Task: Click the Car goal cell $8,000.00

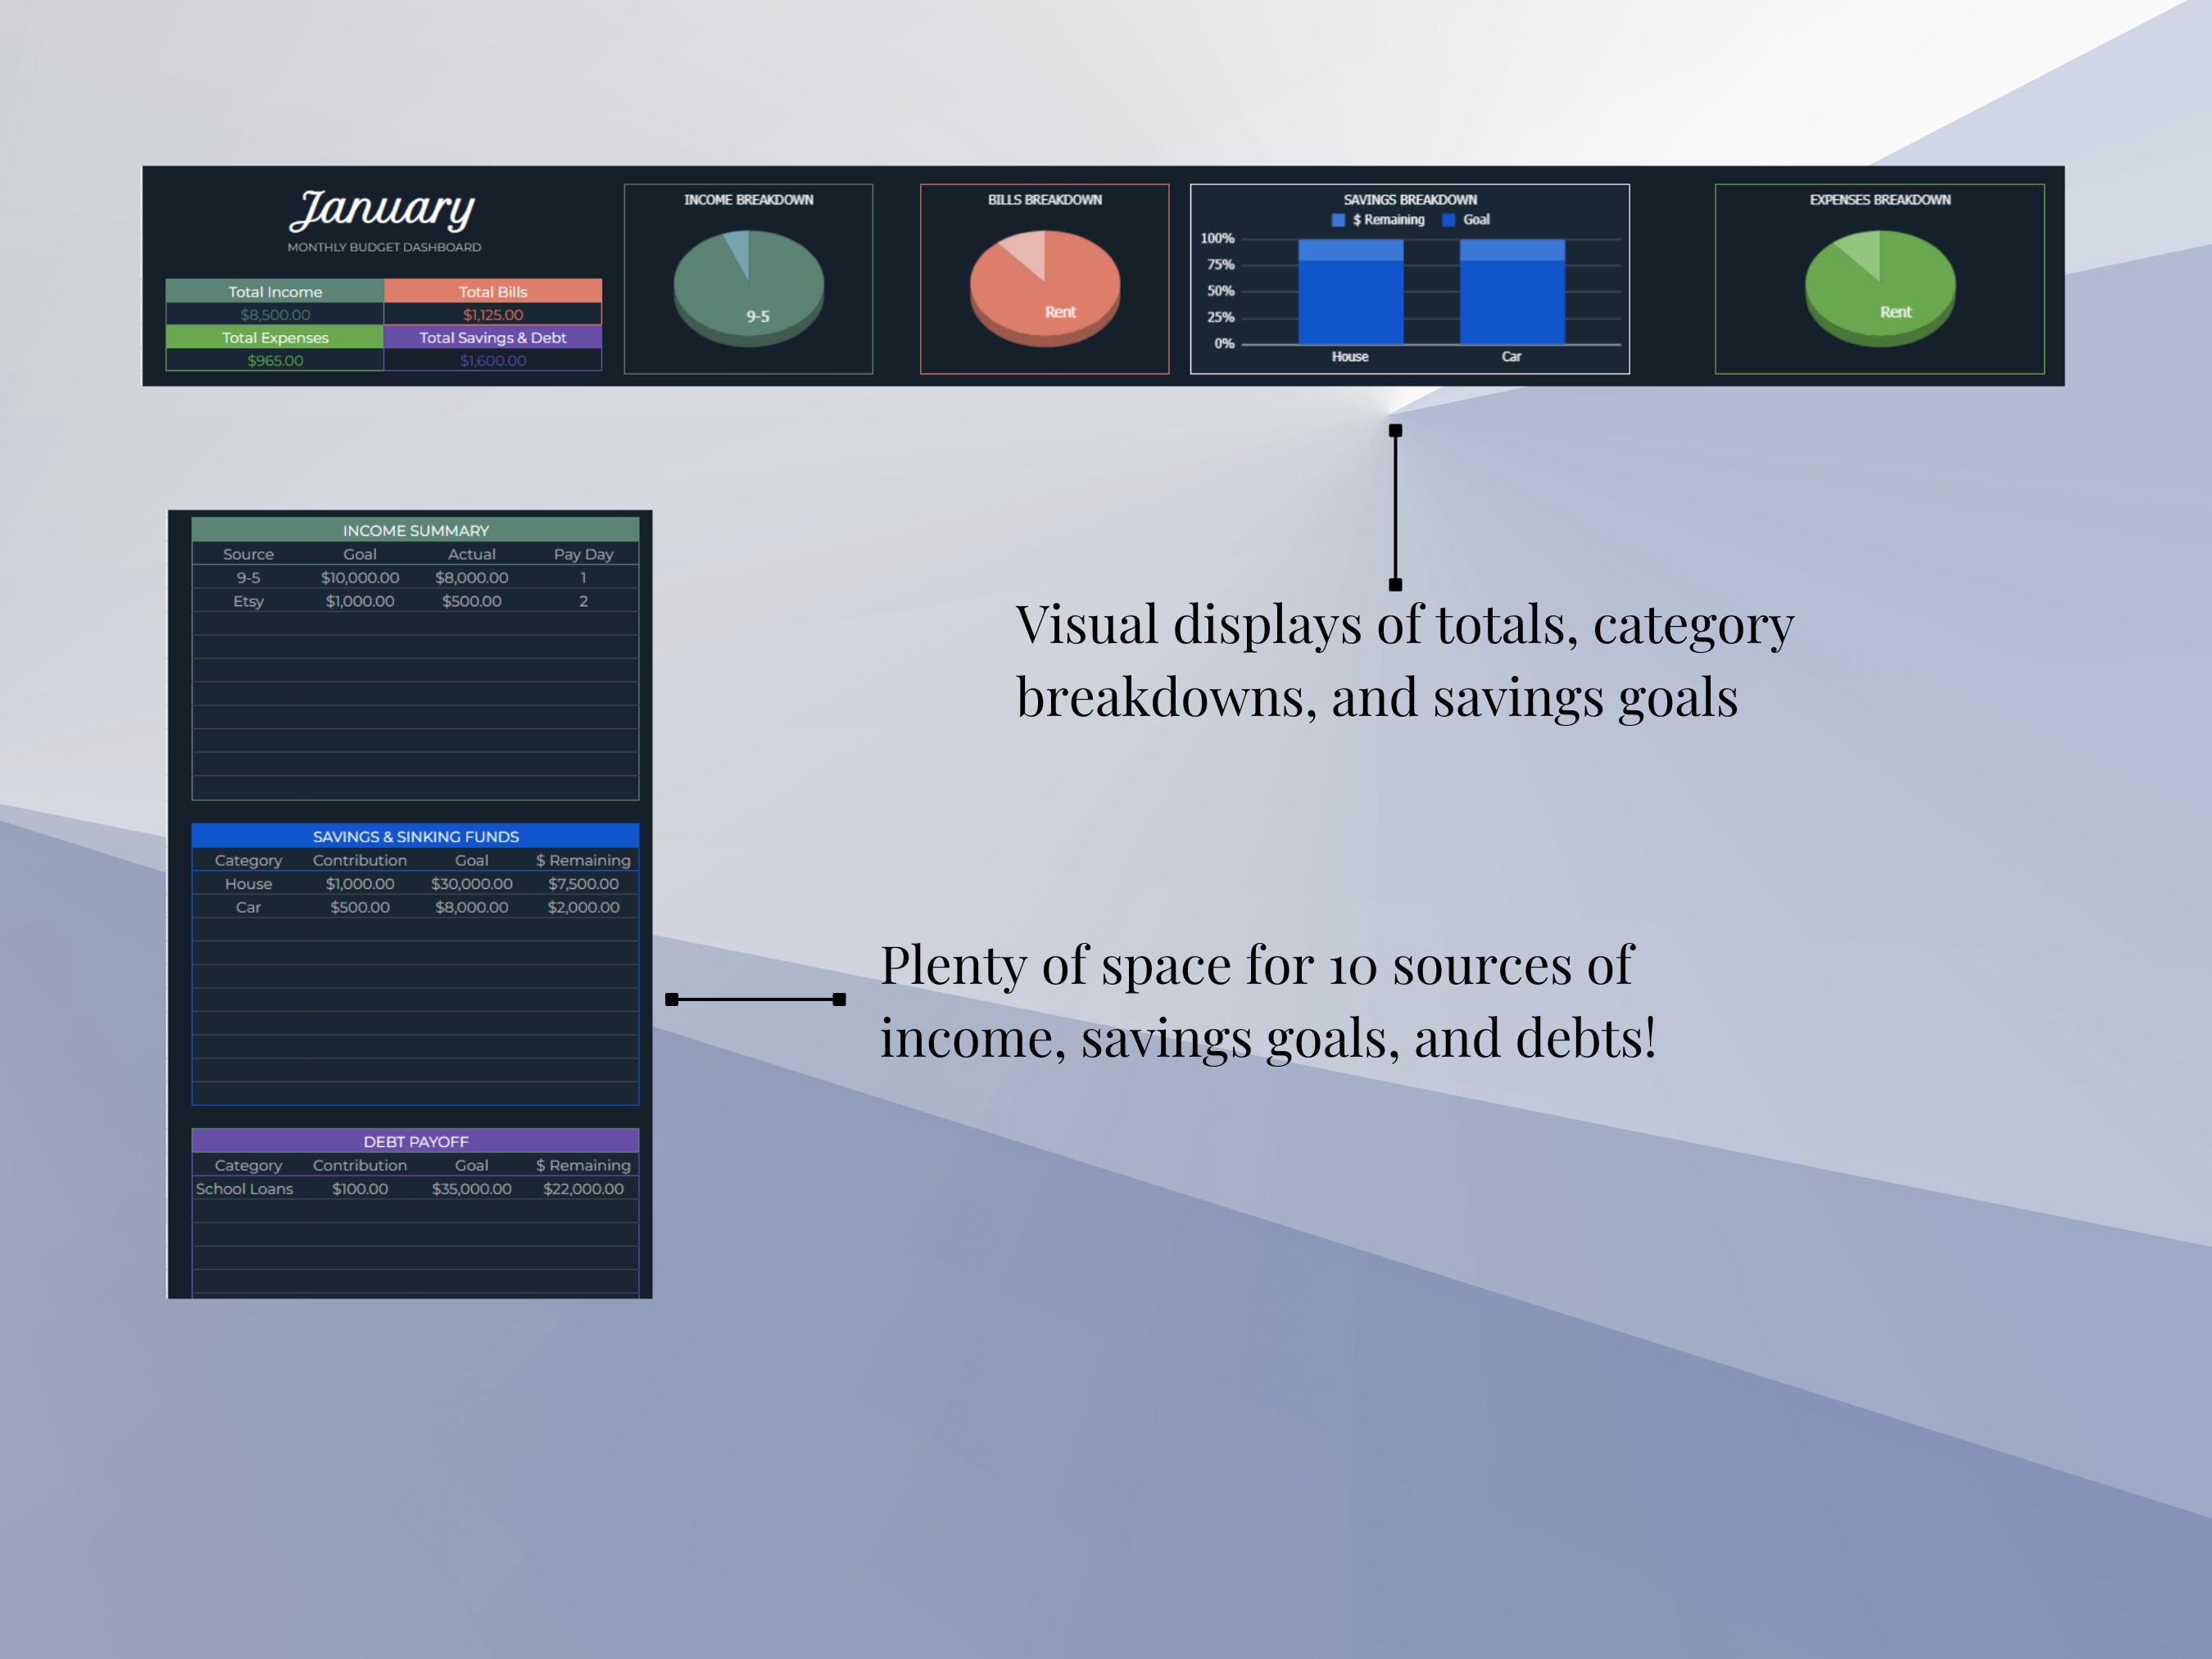Action: [x=472, y=907]
